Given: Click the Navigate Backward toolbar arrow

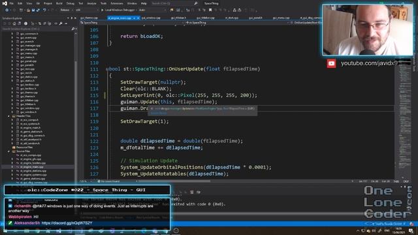Looking at the screenshot, I should (x=7, y=10).
